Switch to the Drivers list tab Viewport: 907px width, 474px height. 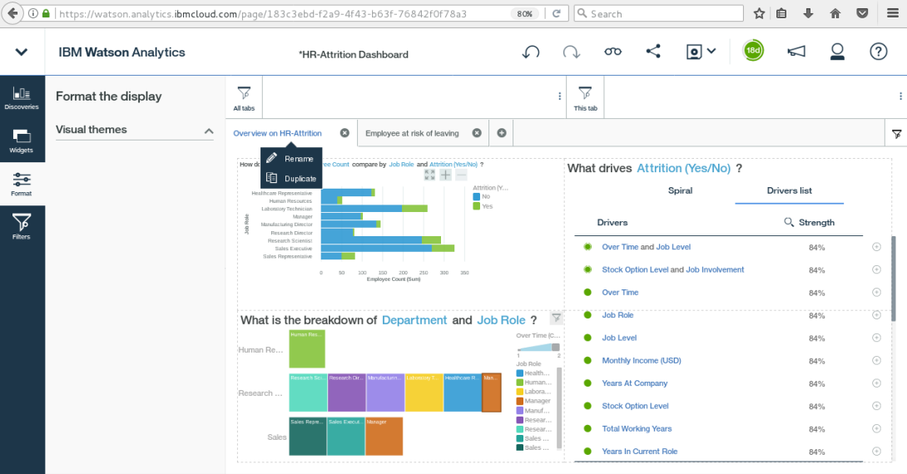click(789, 190)
